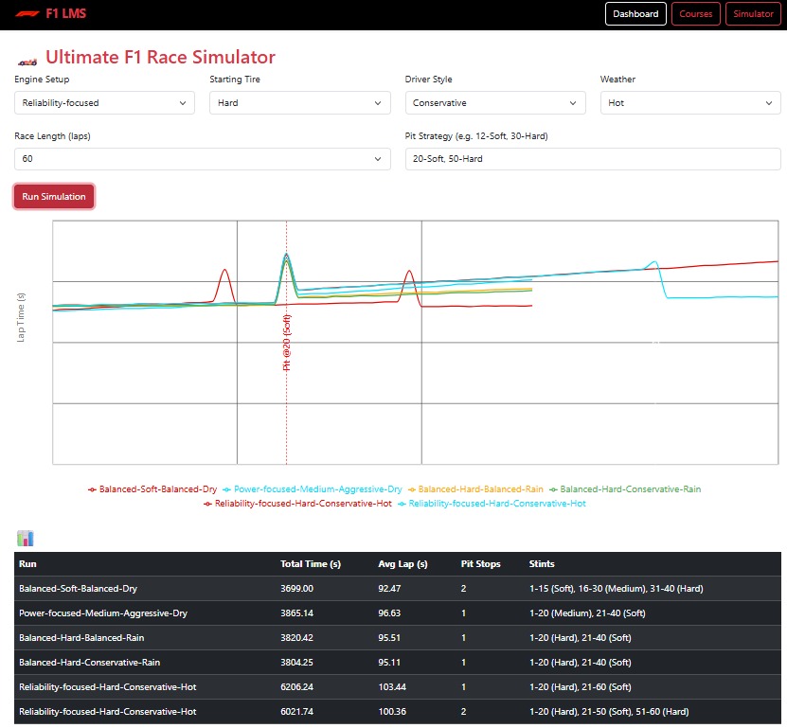Click inside the Pit Strategy text field
The width and height of the screenshot is (787, 728).
[x=592, y=159]
